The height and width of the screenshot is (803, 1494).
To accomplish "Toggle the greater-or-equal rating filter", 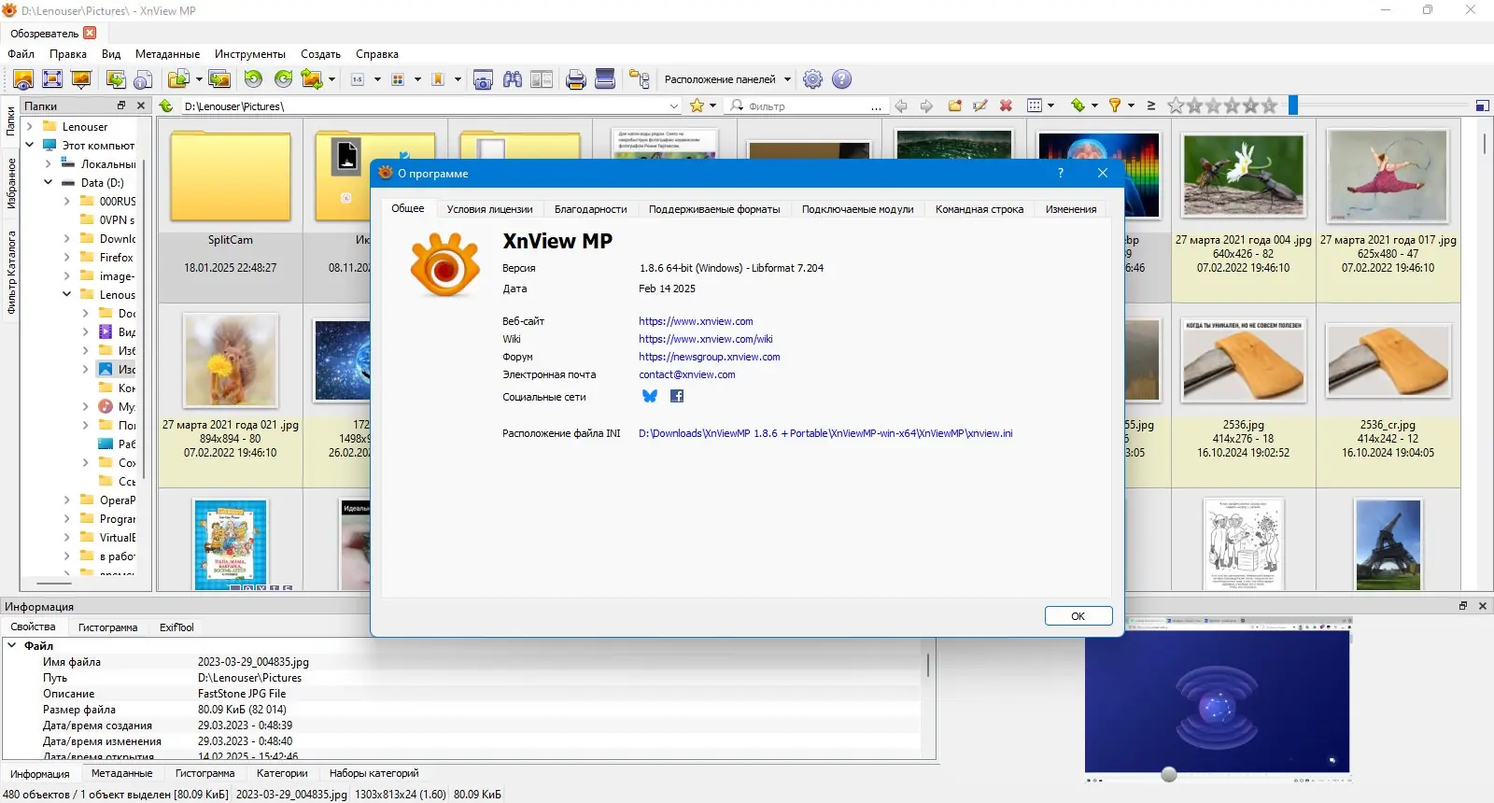I will point(1151,106).
